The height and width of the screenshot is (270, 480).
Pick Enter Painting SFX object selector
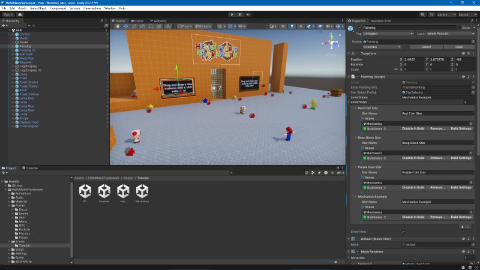point(473,88)
